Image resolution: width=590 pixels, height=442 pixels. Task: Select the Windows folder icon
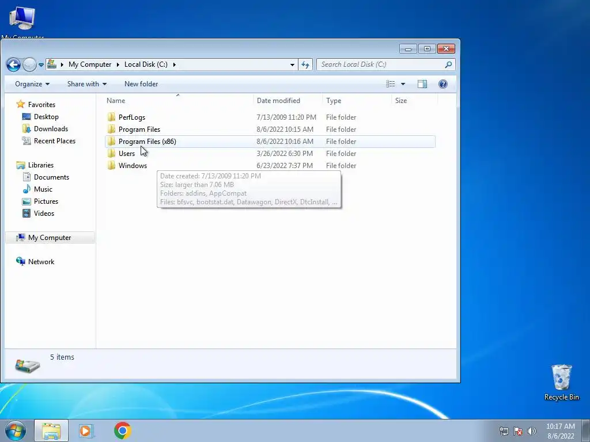111,165
